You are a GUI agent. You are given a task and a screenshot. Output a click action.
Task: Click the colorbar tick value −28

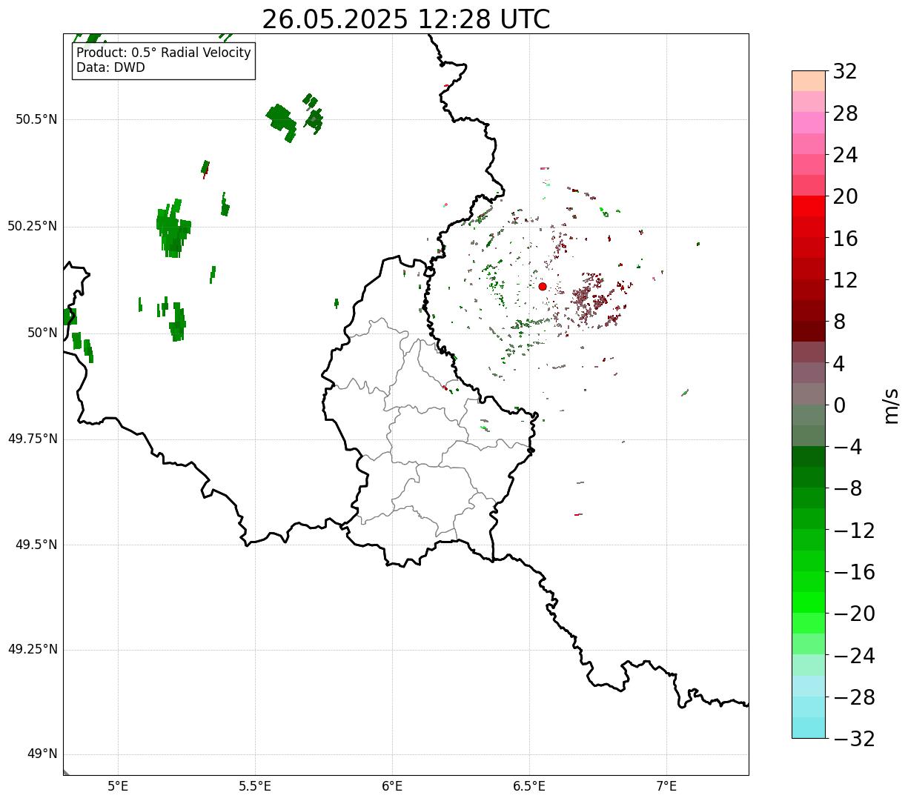coord(854,697)
